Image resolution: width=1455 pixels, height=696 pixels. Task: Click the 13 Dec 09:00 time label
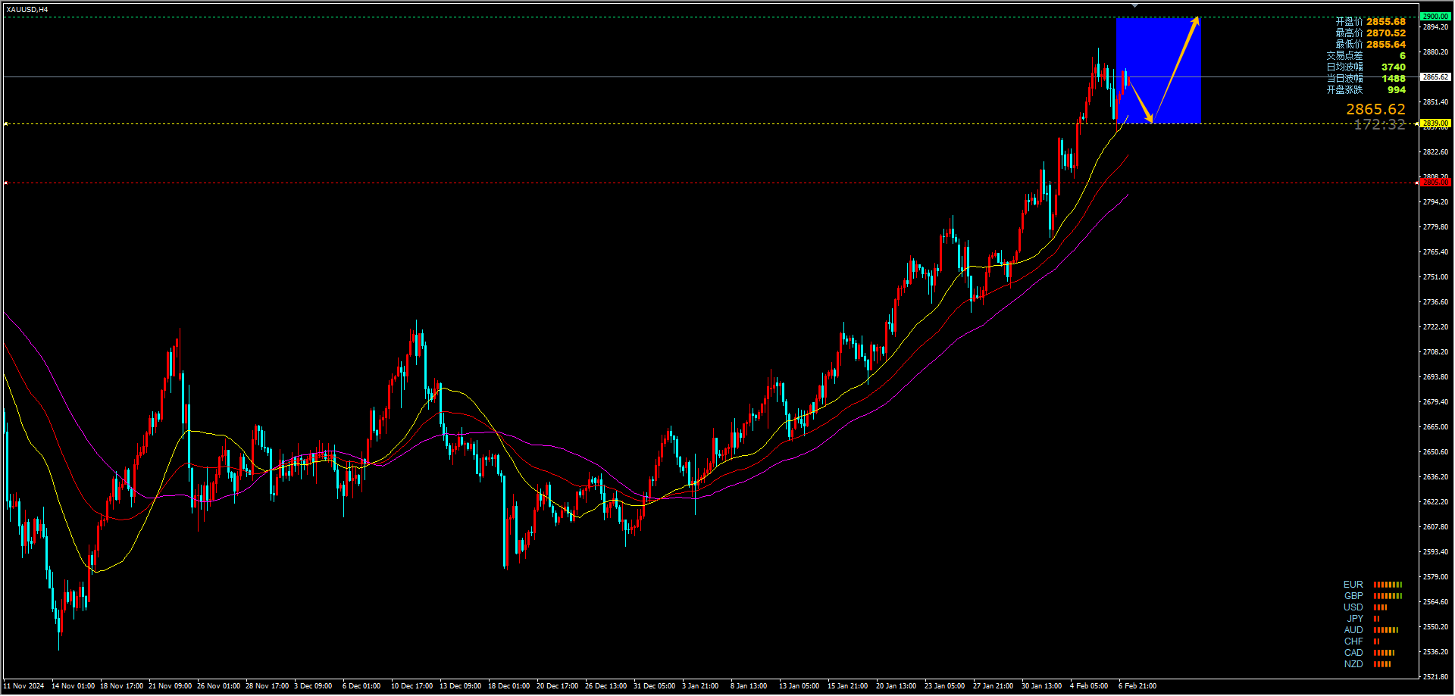click(x=460, y=686)
